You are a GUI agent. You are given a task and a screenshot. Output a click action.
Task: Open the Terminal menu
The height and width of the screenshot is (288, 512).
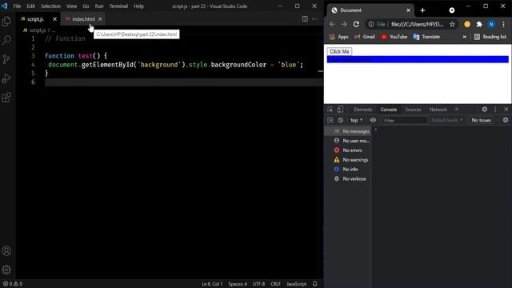click(x=118, y=6)
